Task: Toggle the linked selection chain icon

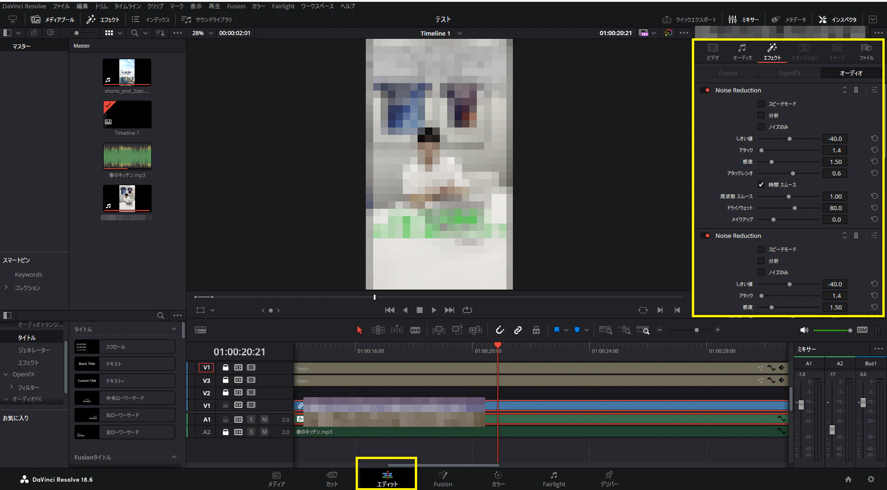Action: pos(518,330)
